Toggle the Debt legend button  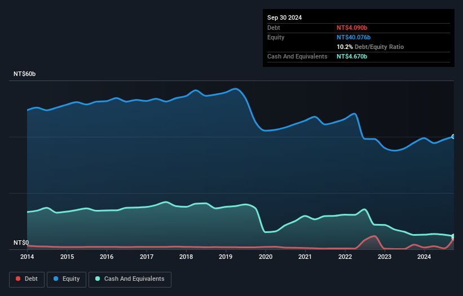(25, 279)
